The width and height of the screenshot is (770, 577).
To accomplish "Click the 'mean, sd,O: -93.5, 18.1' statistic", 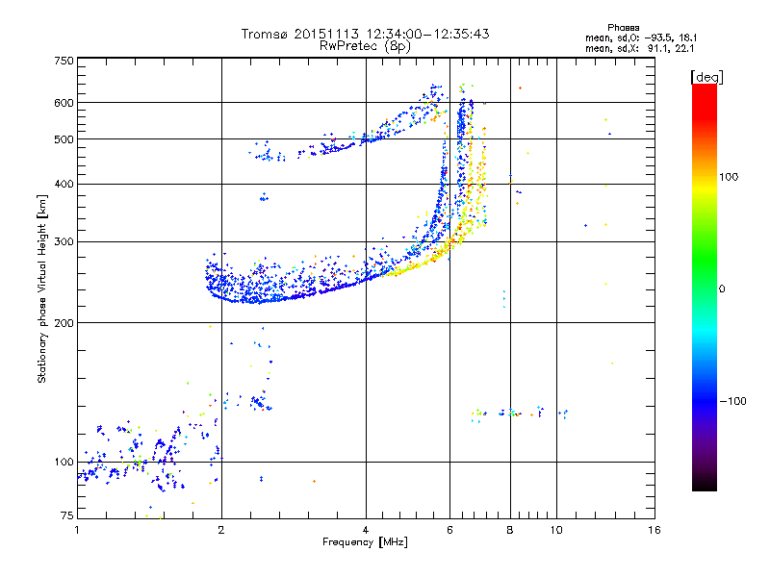I will pos(641,38).
